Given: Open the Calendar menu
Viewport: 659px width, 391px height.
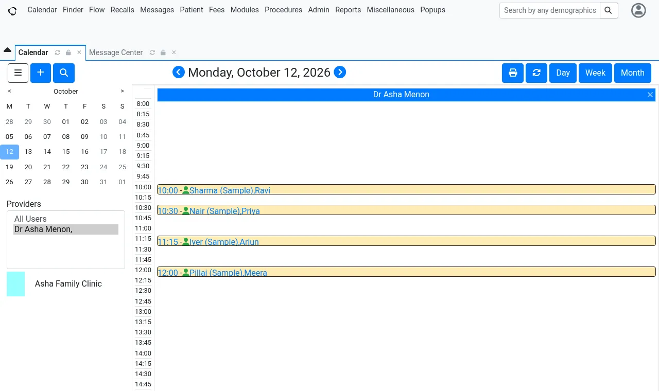Looking at the screenshot, I should 42,10.
